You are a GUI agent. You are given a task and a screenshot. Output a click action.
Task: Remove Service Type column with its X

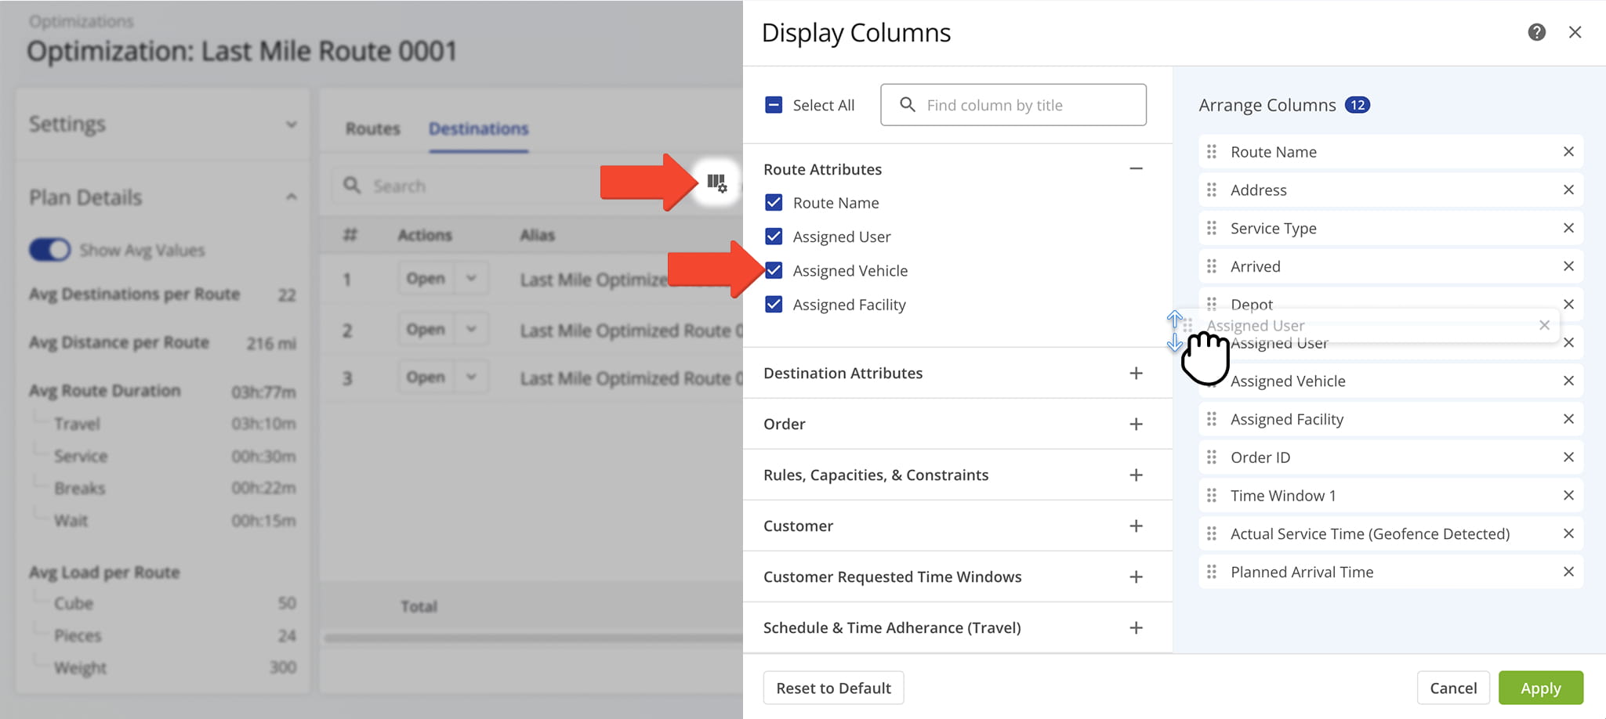point(1568,228)
